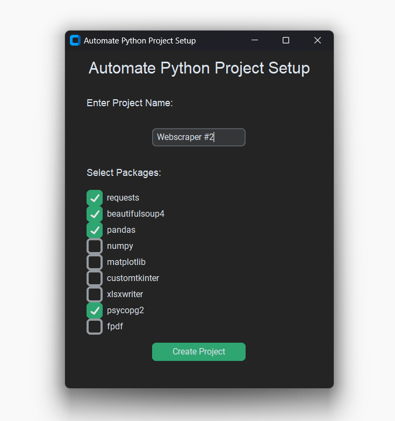Viewport: 395px width, 421px height.
Task: Click the fpdf label text
Action: tap(115, 327)
